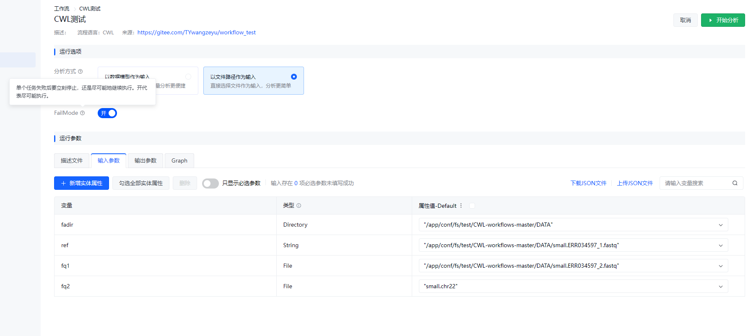The image size is (756, 336).
Task: Click the 下载JSON文件 link
Action: tap(589, 183)
